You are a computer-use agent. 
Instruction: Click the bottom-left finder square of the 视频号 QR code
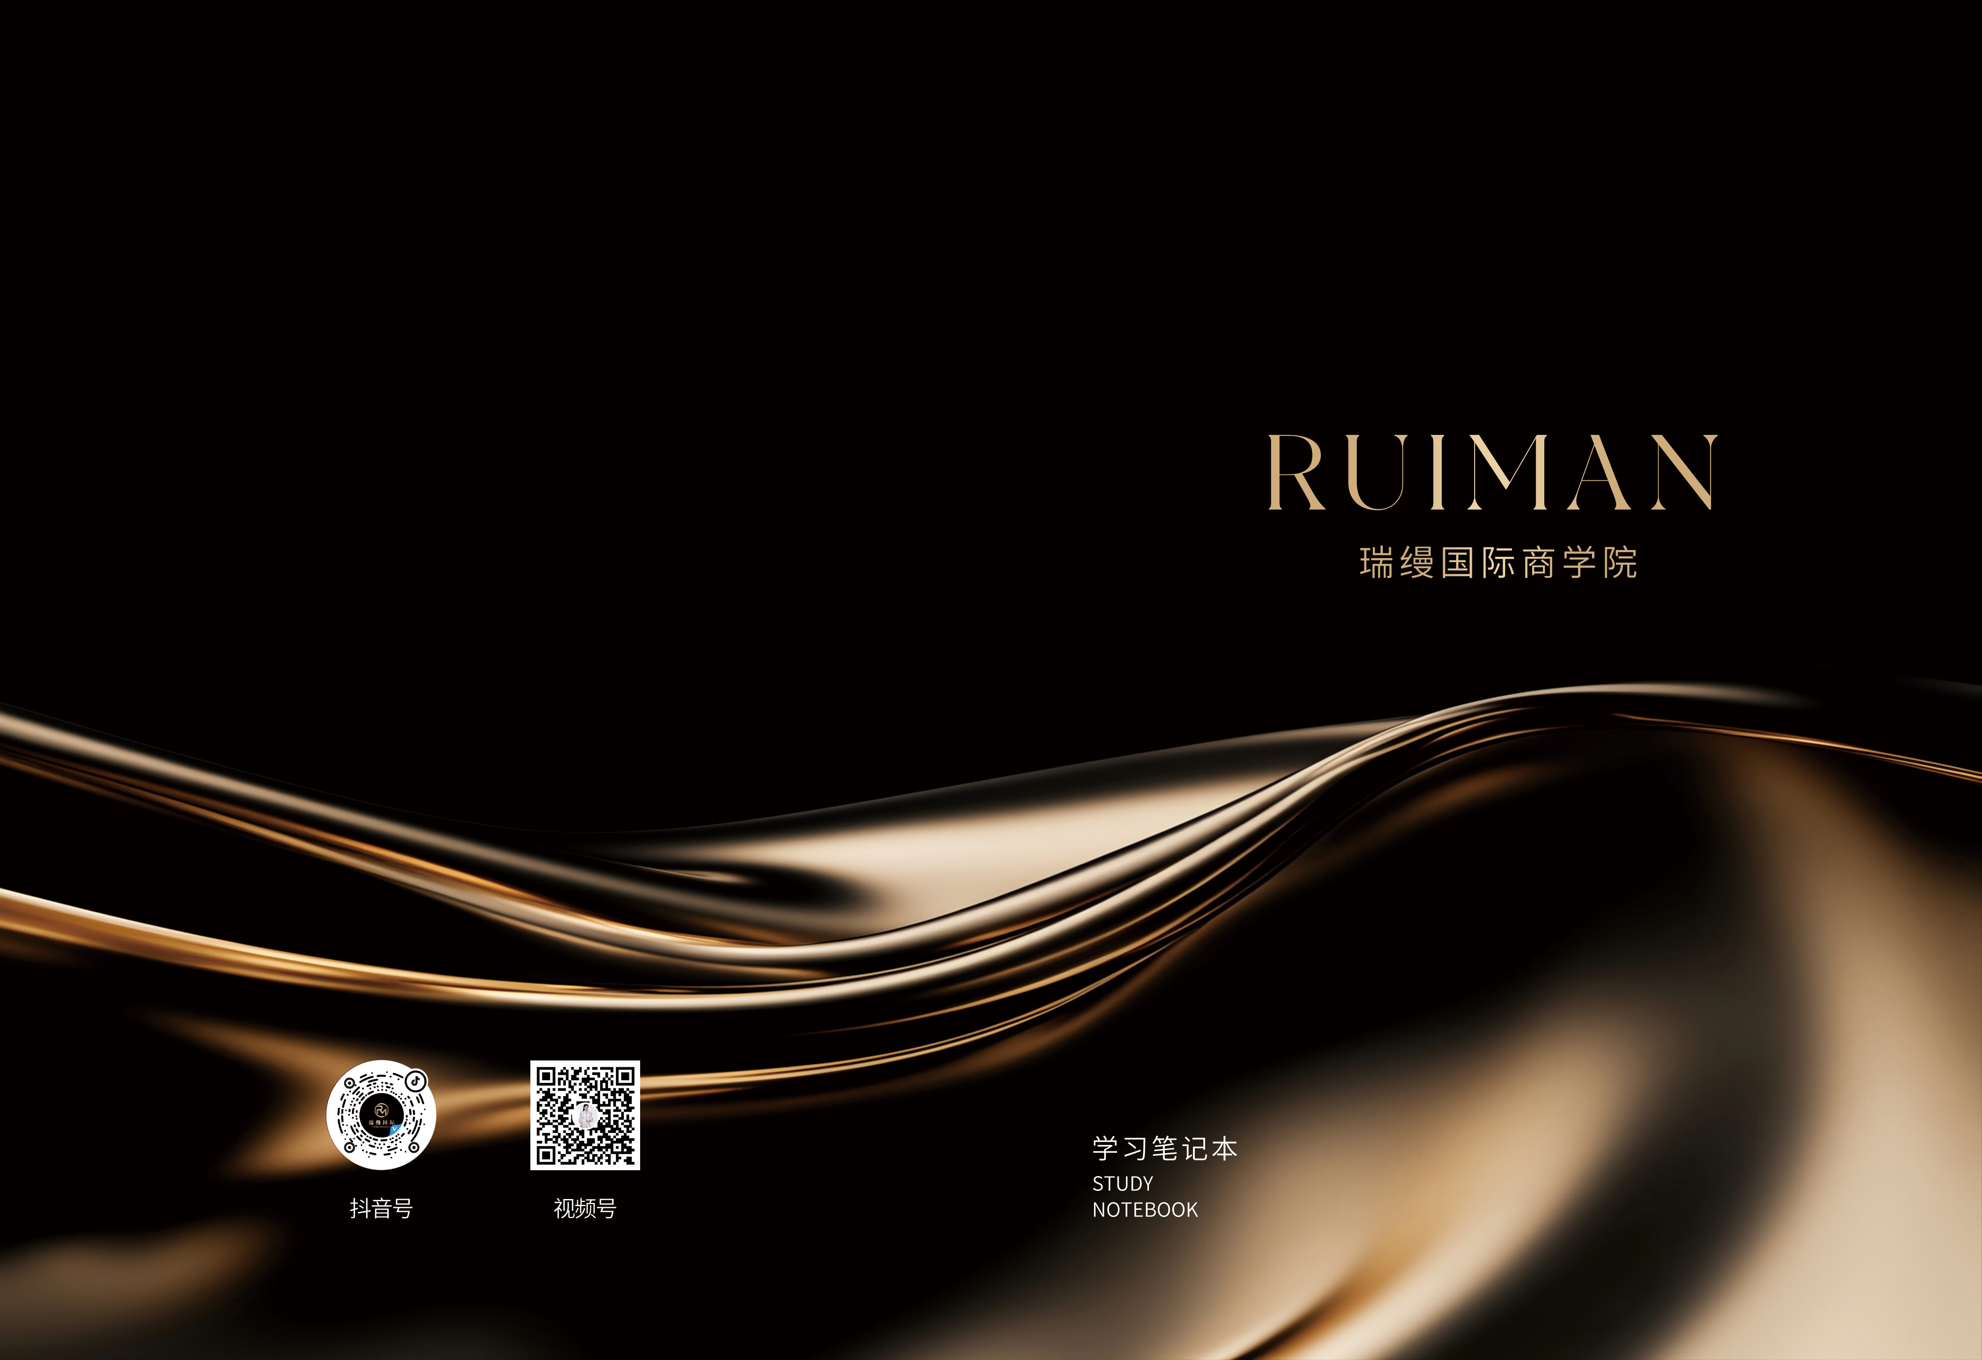pyautogui.click(x=547, y=1155)
